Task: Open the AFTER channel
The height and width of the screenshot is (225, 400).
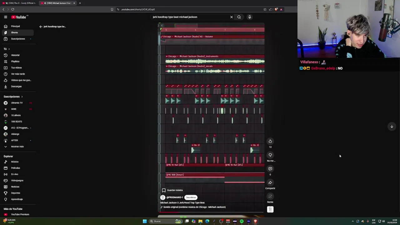Action: [17, 140]
